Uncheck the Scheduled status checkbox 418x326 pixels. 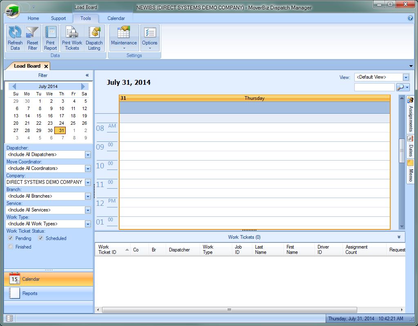pos(41,238)
